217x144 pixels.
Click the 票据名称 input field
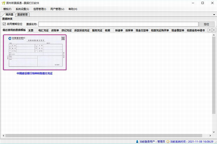(x=118, y=24)
